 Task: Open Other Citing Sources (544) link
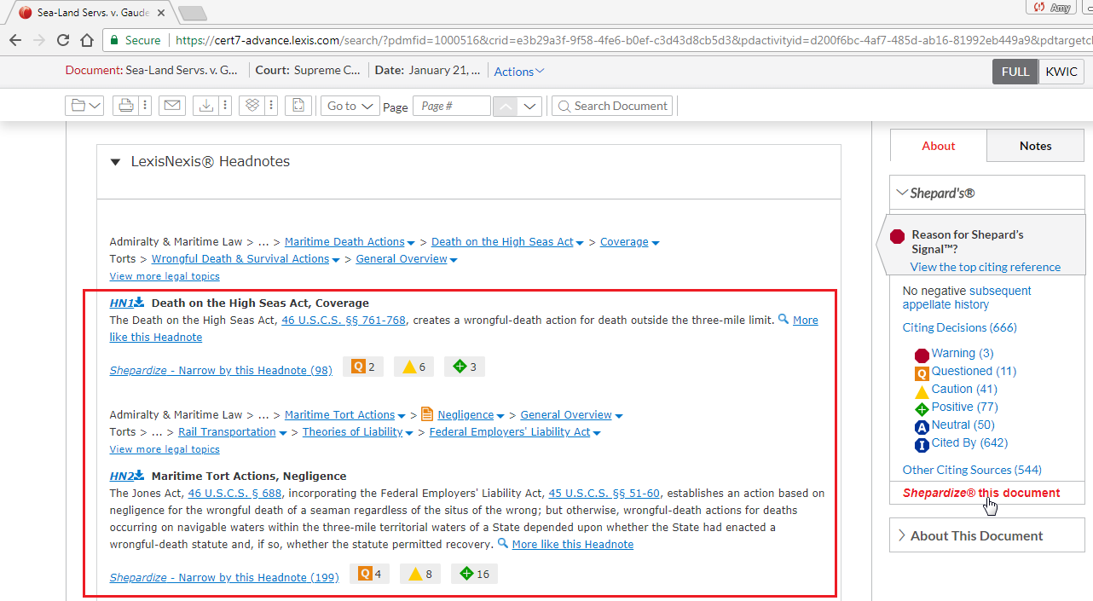[x=972, y=470]
